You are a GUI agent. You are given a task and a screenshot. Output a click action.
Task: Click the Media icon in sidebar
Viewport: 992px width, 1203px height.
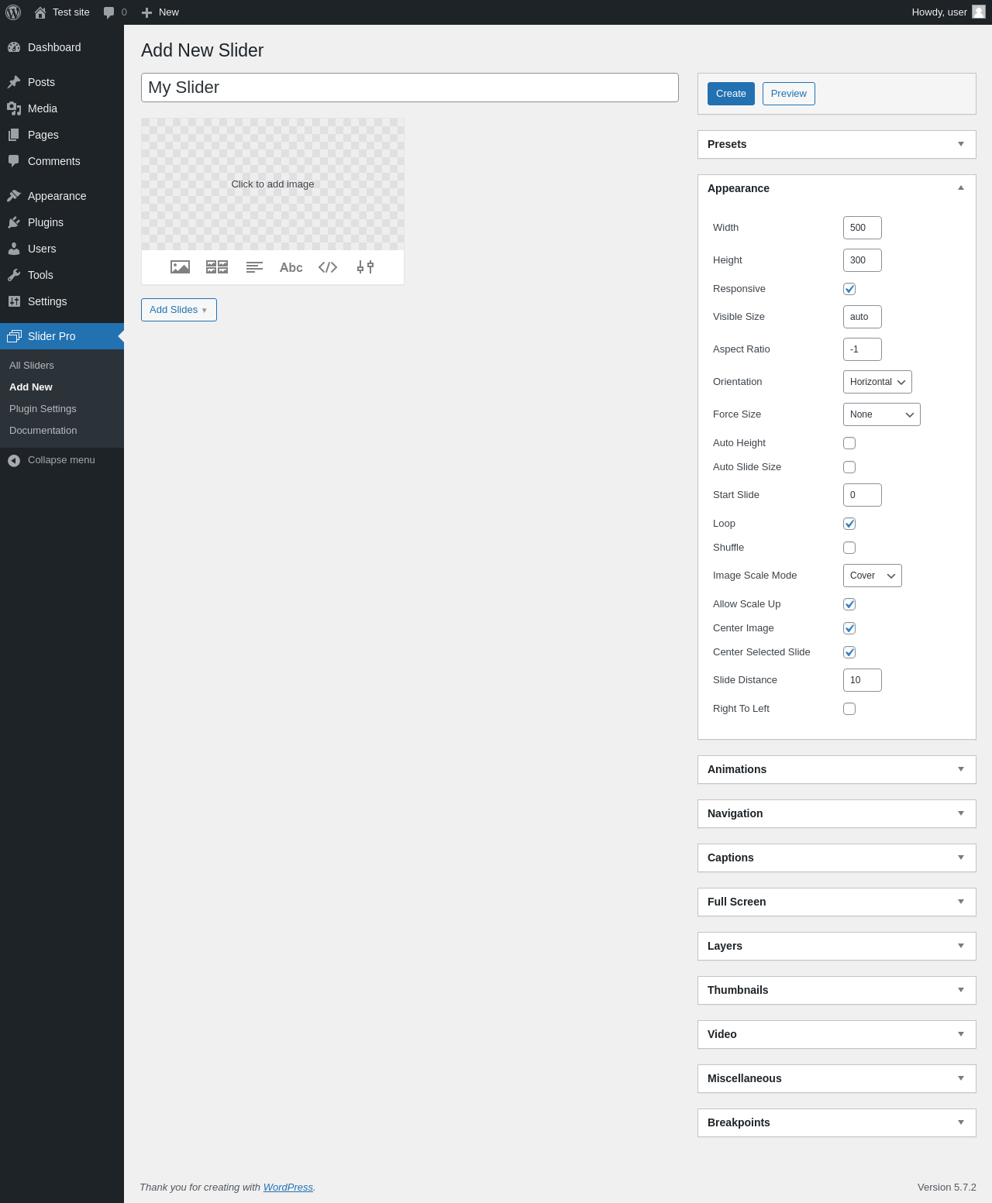(14, 108)
